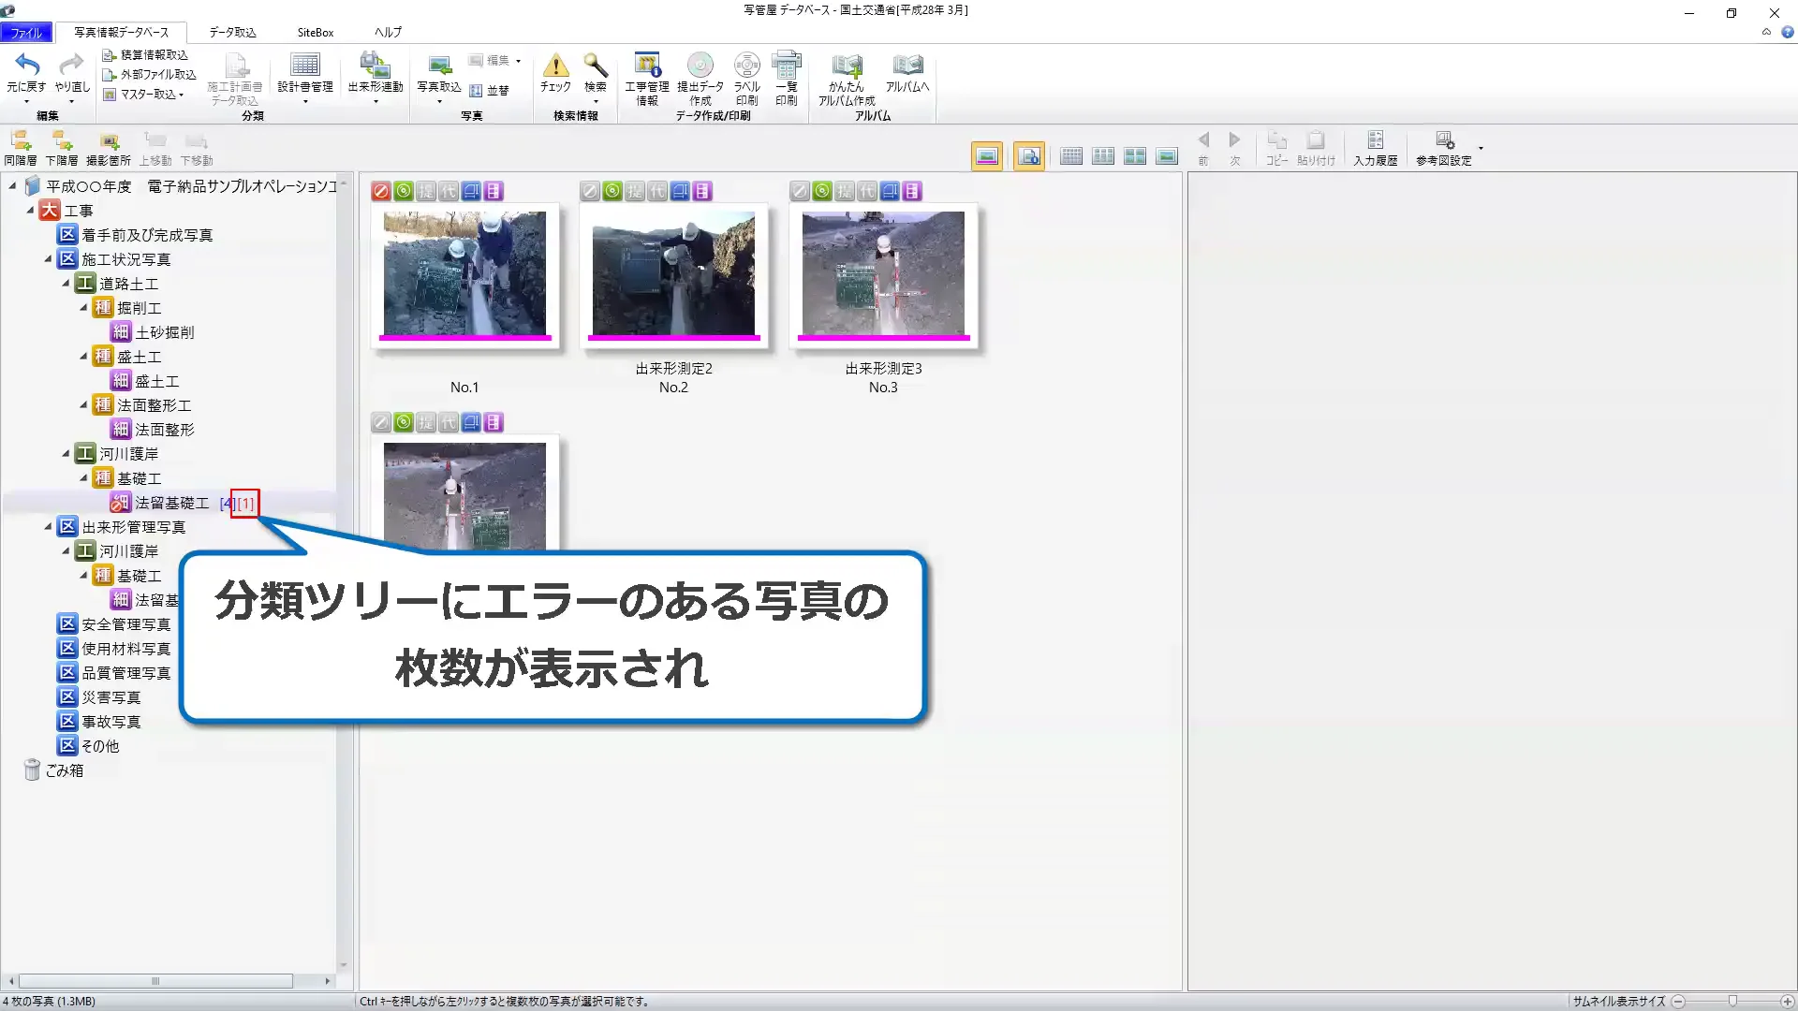Select 土砂掘削 tree item
The width and height of the screenshot is (1798, 1011).
tap(154, 332)
